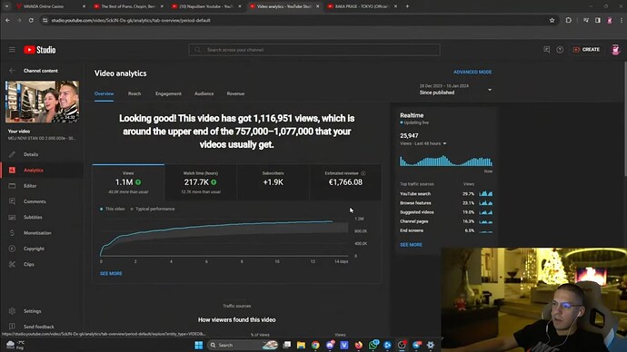Open Details pencil icon in sidebar
Viewport: 627px width, 352px height.
click(x=12, y=154)
